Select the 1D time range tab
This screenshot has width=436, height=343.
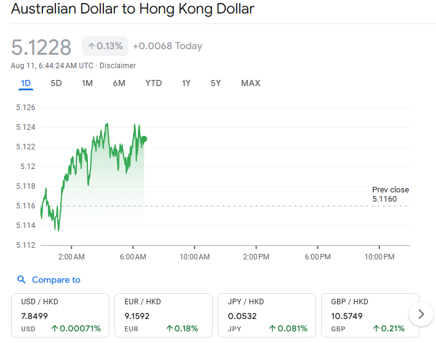pyautogui.click(x=26, y=83)
